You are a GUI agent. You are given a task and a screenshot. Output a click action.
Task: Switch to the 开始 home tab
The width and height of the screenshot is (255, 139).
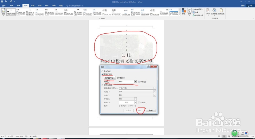[11, 6]
